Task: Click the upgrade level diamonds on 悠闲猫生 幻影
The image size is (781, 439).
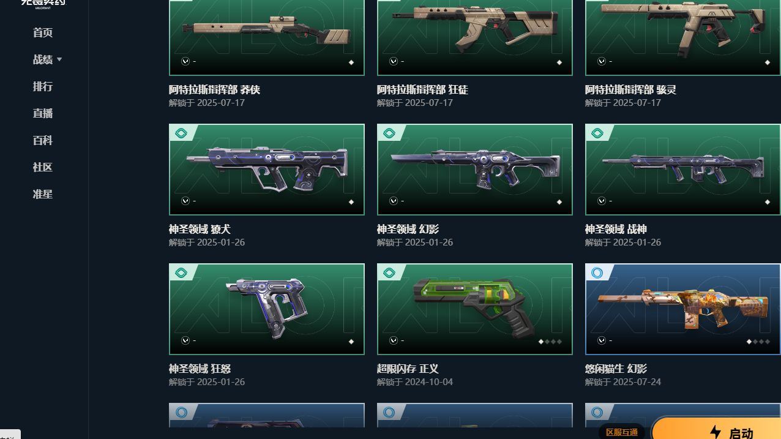Action: (x=758, y=342)
